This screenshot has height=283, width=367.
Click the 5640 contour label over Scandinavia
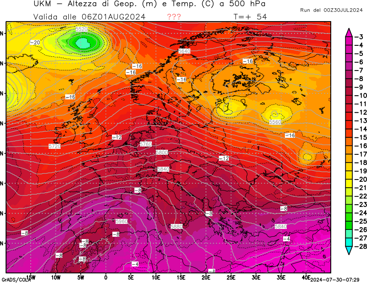click(x=184, y=52)
